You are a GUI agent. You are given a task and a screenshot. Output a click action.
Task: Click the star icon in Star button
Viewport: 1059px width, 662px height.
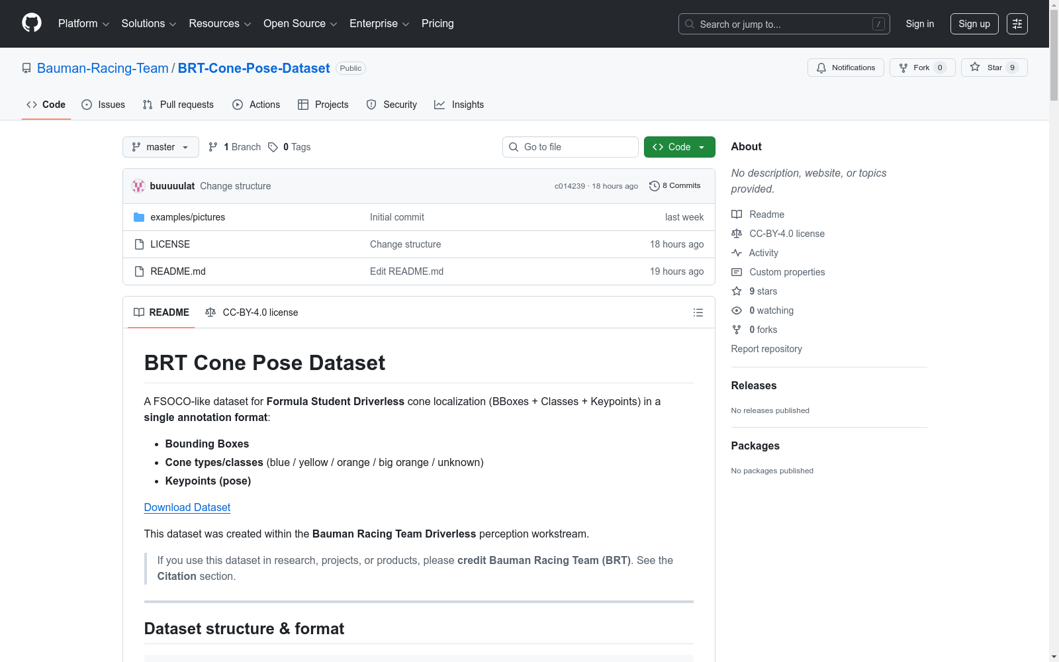pyautogui.click(x=975, y=67)
